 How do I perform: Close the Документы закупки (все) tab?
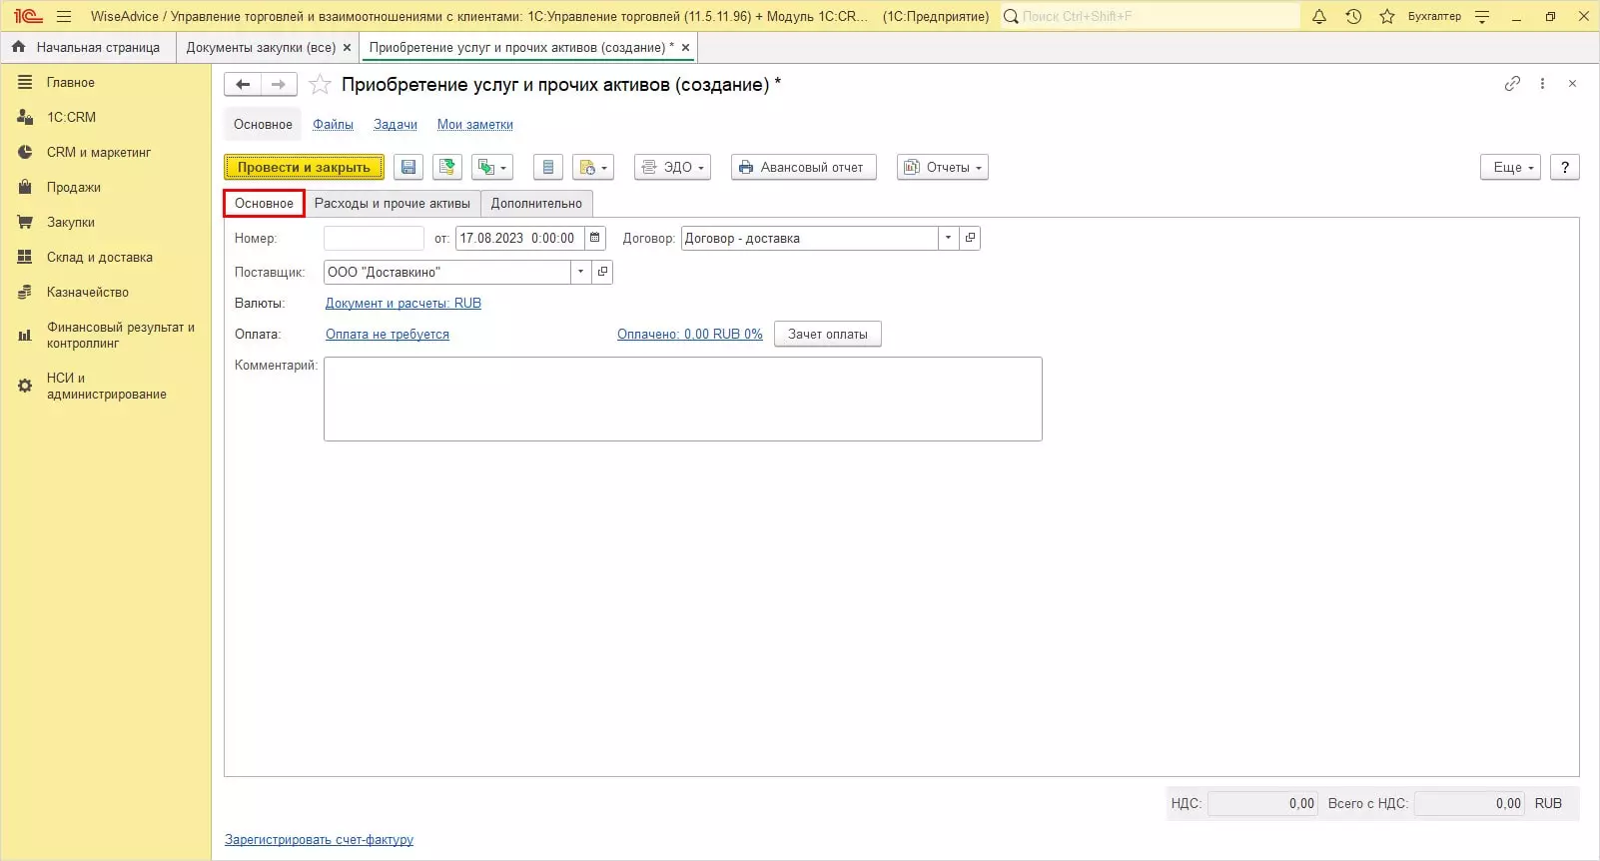coord(347,47)
